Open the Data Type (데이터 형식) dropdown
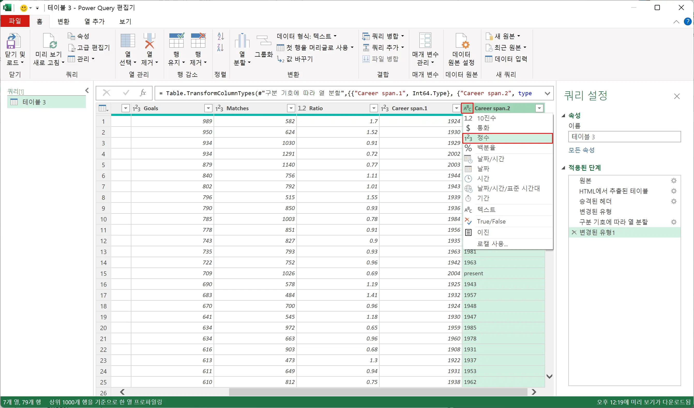The image size is (694, 408). point(306,36)
